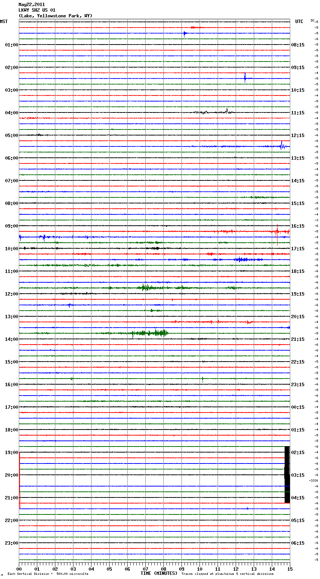The height and width of the screenshot is (579, 320).
Task: Click the 23:15 UTC time label
Action: [x=298, y=384]
